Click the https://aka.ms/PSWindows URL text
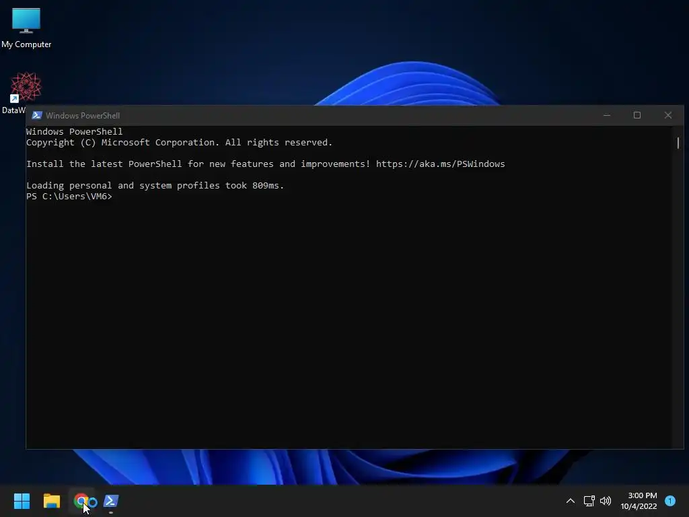Image resolution: width=689 pixels, height=517 pixels. [x=440, y=164]
